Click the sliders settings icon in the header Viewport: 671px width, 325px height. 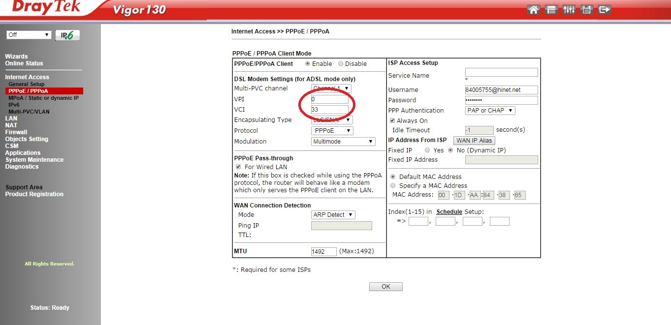click(x=569, y=9)
